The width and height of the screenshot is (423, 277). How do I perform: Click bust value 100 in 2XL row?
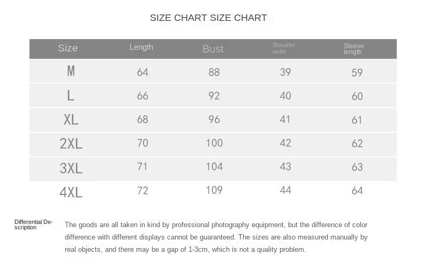(x=214, y=143)
